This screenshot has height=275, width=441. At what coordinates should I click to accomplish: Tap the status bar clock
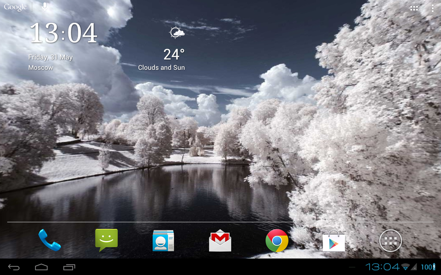382,267
